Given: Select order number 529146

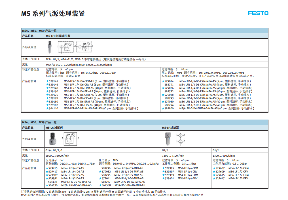Looking at the screenshot, I should [54, 85].
